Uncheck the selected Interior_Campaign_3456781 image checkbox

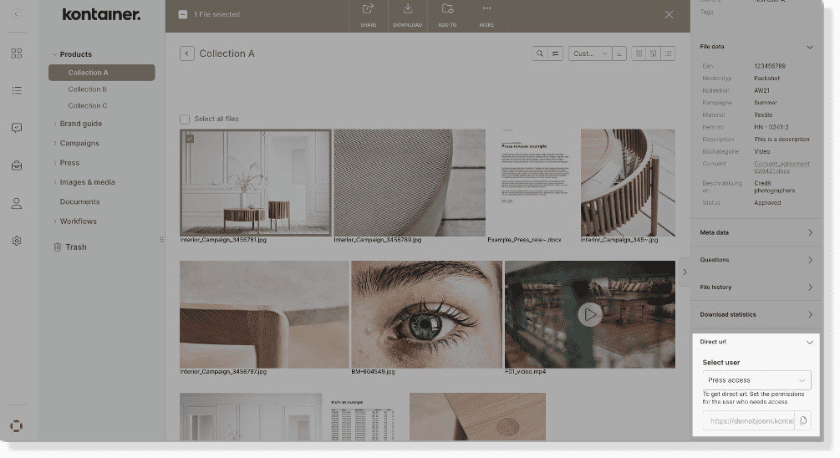(x=190, y=138)
